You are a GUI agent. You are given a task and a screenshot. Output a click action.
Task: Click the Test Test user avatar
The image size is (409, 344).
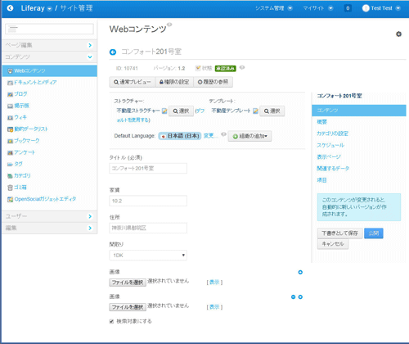click(366, 8)
